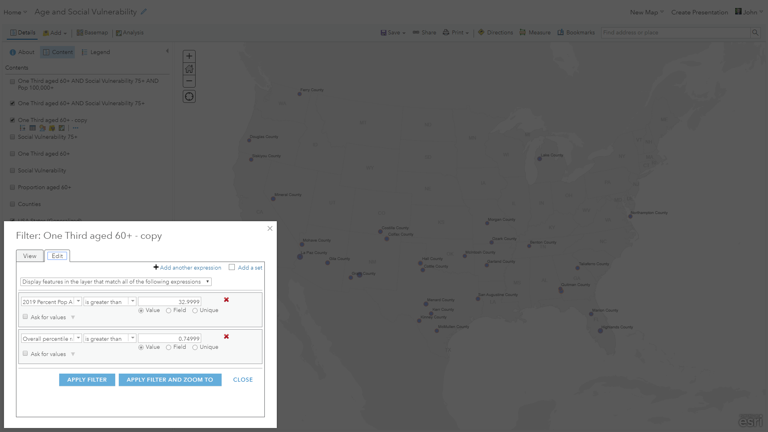Click Add another expression link

pos(190,268)
